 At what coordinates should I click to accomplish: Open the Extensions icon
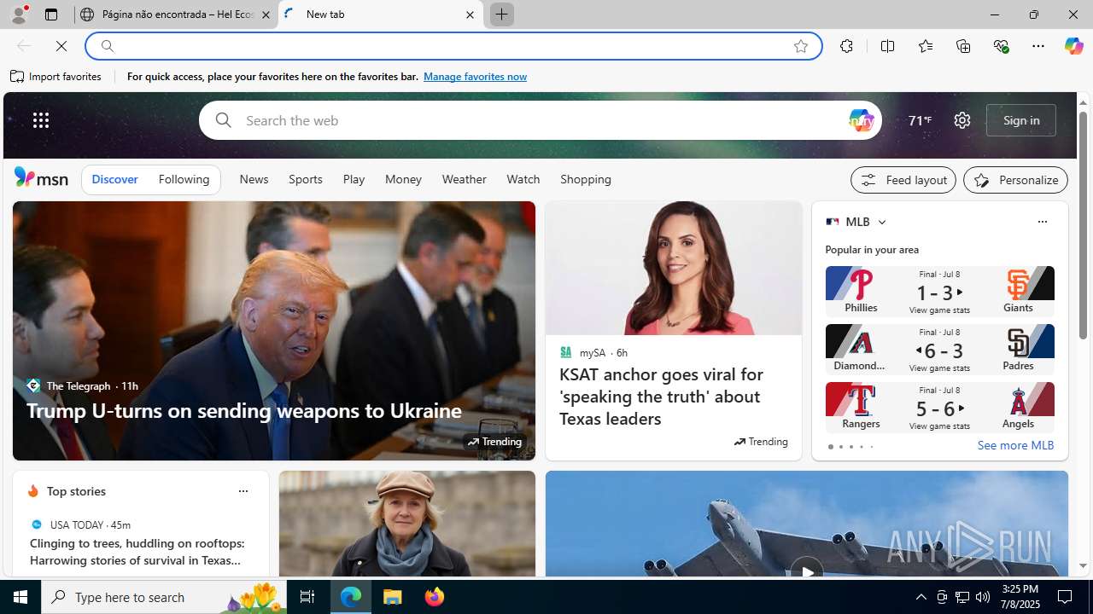click(x=846, y=46)
